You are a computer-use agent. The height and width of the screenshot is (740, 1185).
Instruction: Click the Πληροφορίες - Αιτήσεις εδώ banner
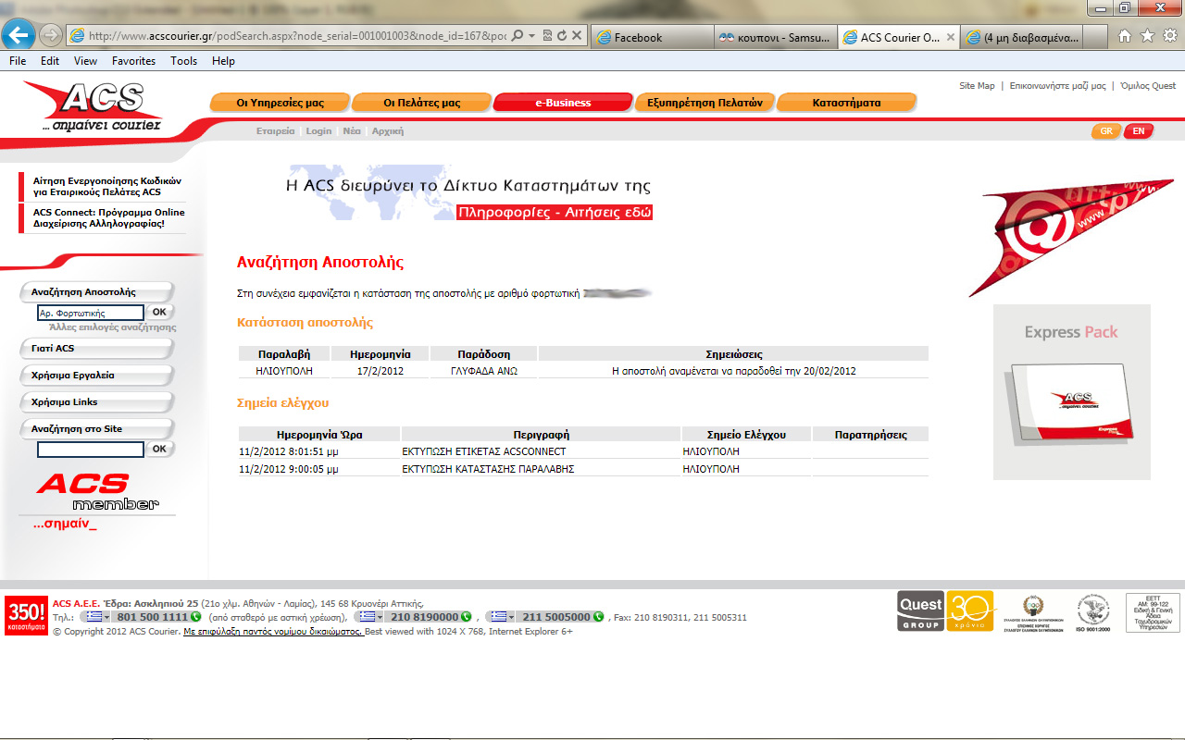tap(555, 213)
